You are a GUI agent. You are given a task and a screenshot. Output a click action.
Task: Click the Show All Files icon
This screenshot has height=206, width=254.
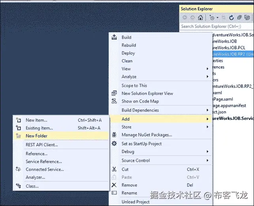247,17
